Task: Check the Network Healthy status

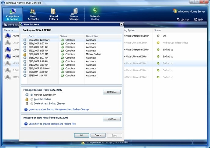Action: tap(95, 14)
